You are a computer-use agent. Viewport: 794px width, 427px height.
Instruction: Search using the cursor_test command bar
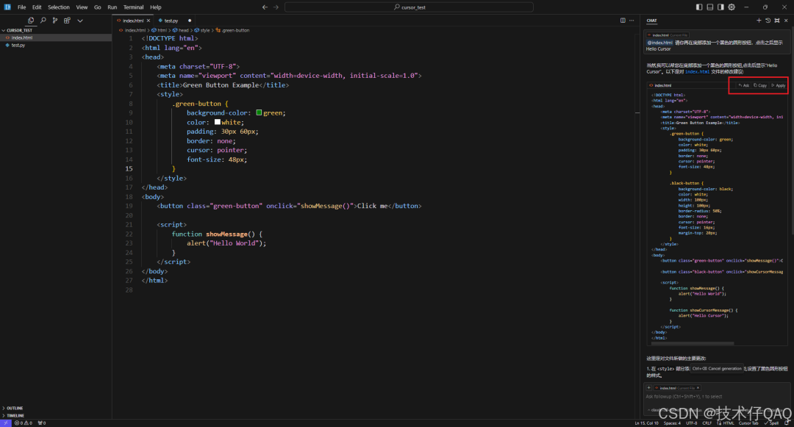point(409,7)
